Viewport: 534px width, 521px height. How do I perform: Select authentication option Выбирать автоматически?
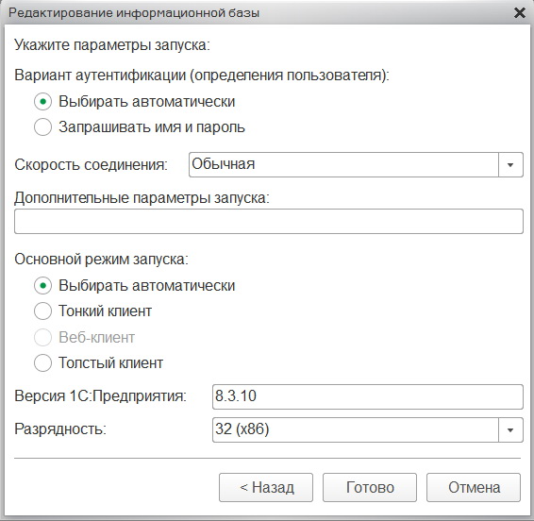(42, 102)
